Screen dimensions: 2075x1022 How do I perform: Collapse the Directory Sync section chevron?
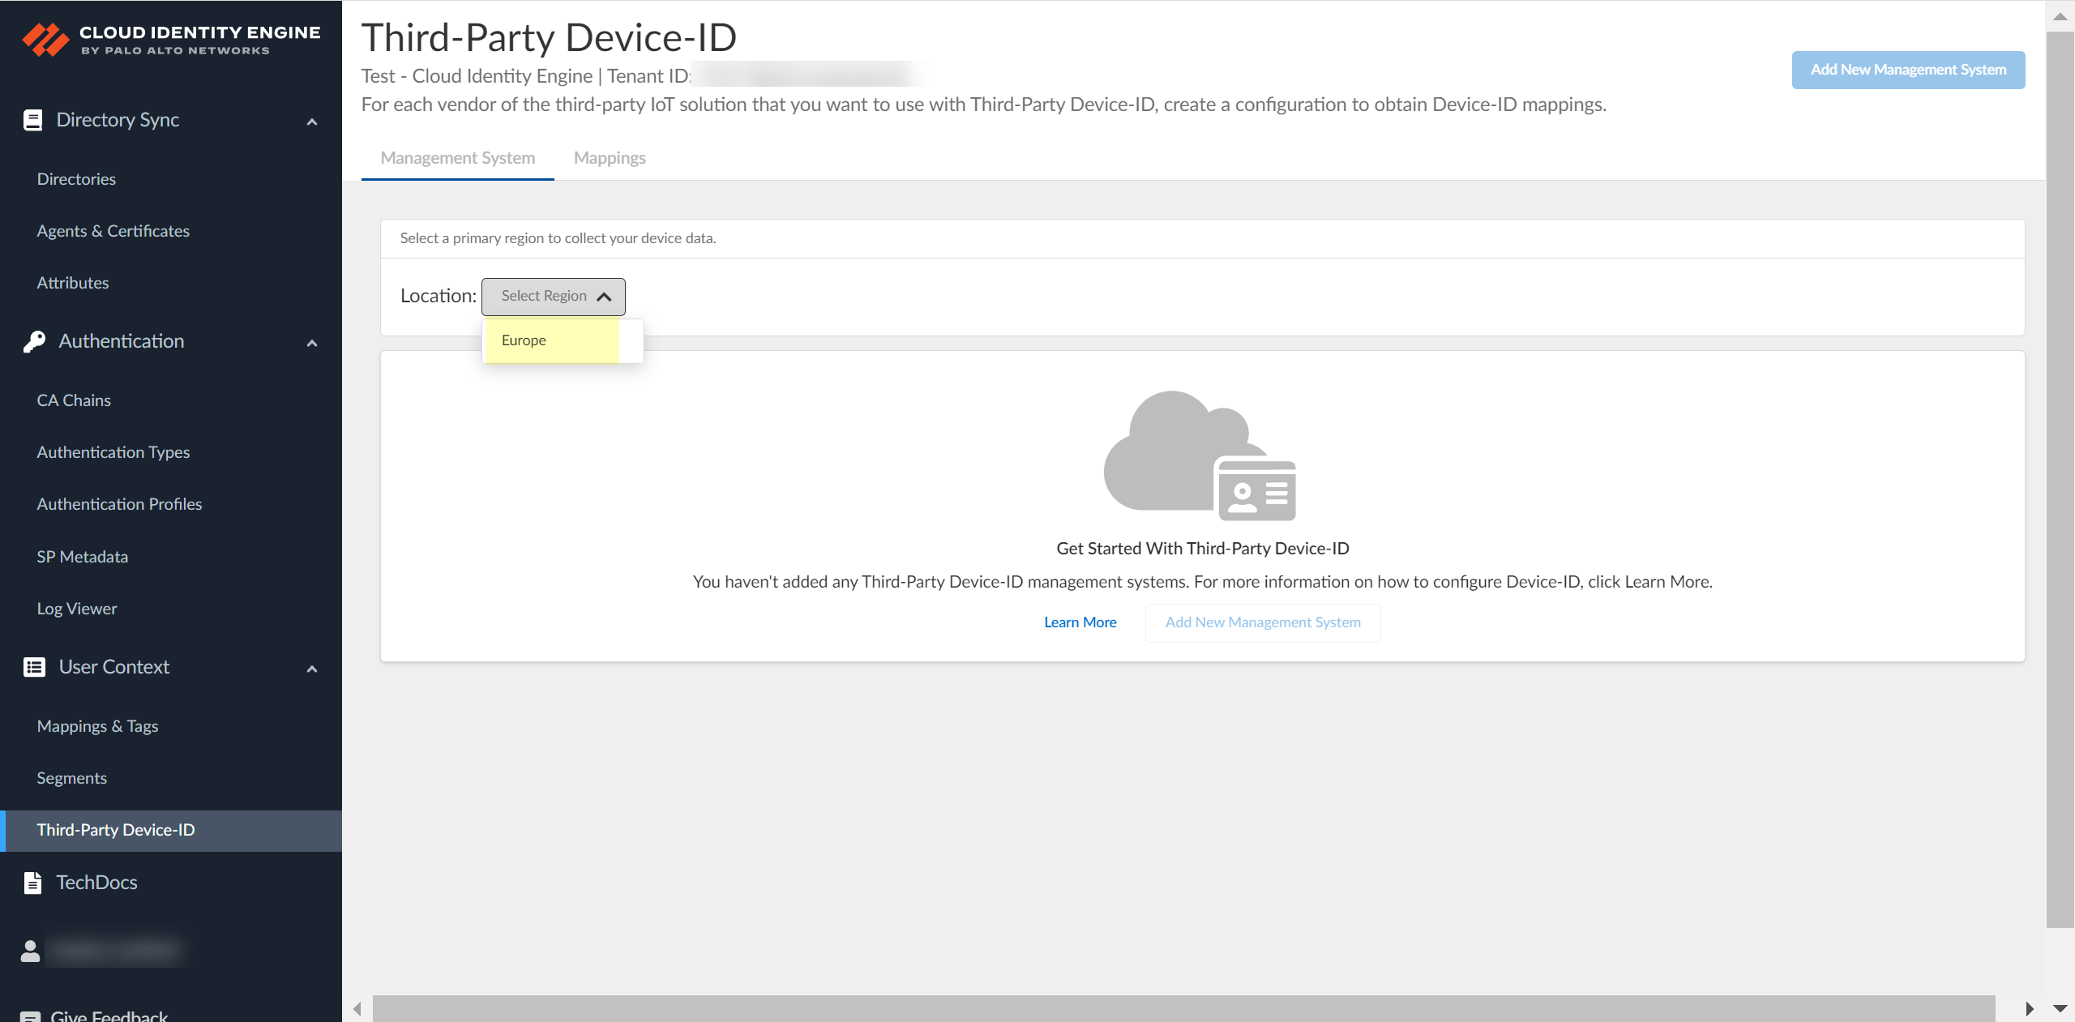[x=312, y=122]
